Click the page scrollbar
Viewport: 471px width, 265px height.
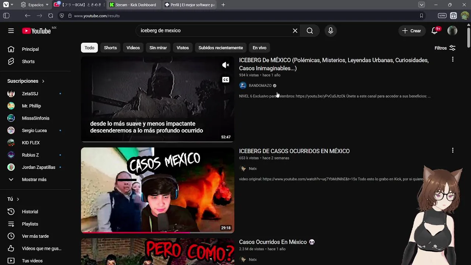[x=468, y=37]
